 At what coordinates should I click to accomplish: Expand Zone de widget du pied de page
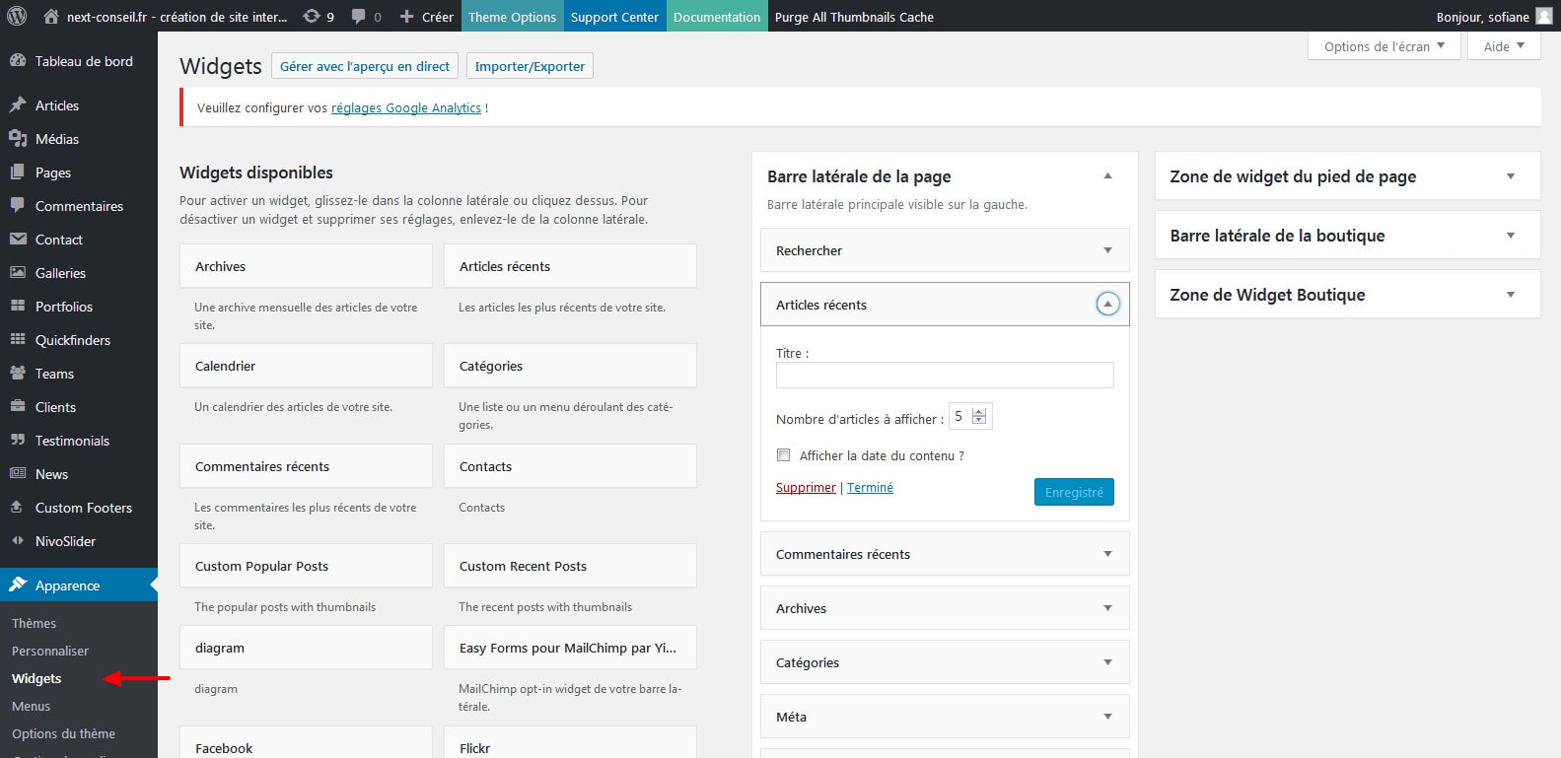pyautogui.click(x=1510, y=176)
